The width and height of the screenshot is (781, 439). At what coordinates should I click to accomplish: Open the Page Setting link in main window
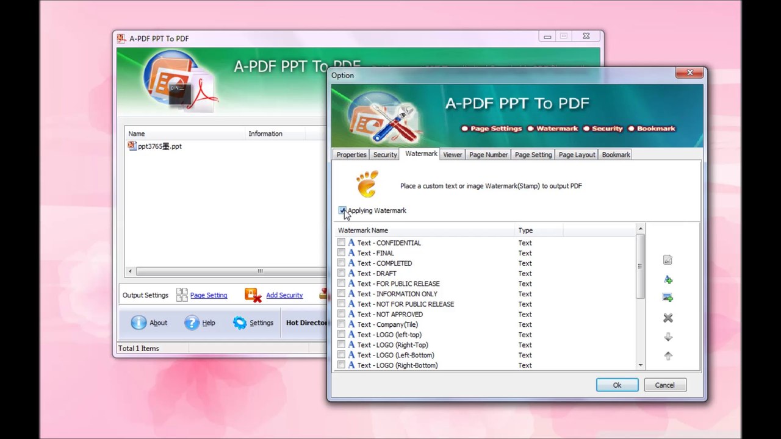(209, 295)
